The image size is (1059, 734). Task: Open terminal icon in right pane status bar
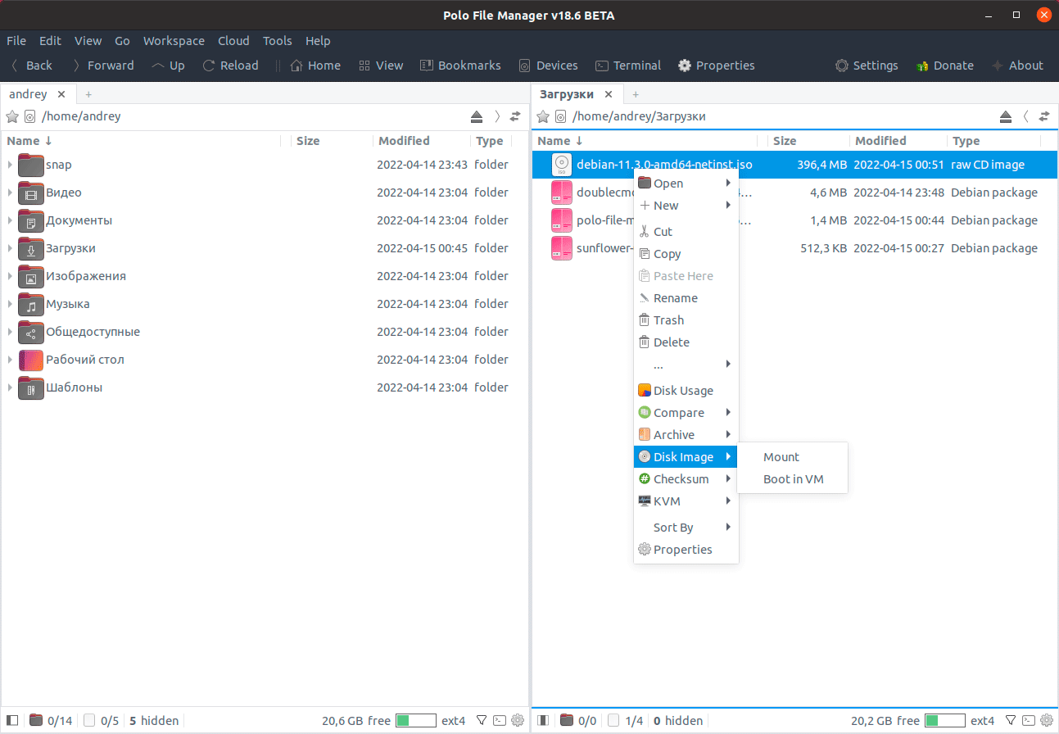(1028, 721)
